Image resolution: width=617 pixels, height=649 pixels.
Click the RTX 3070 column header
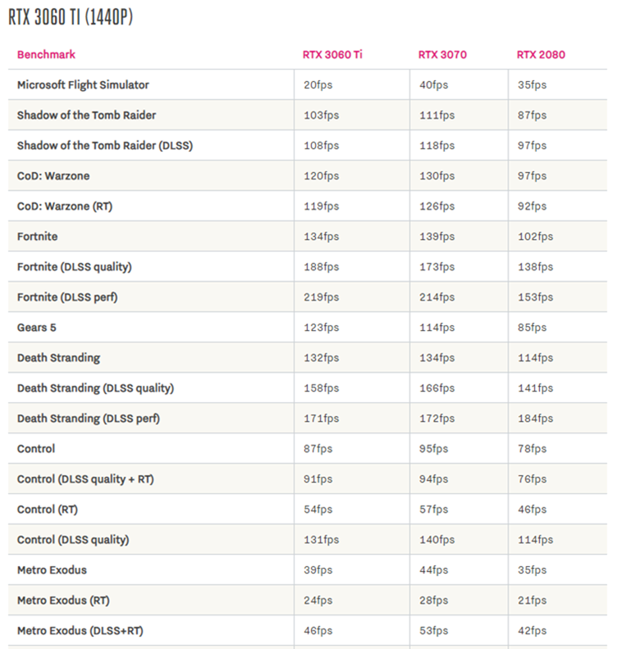pos(442,55)
